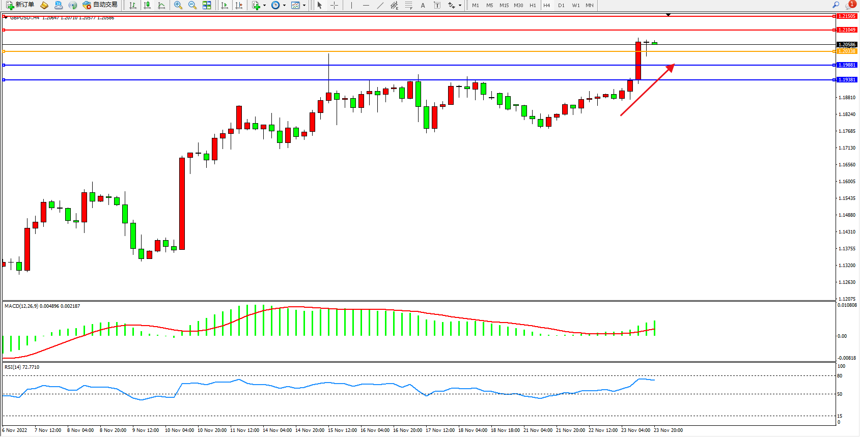Screen dimensions: 860x437
Task: Expand the chart templates dropdown arrow
Action: point(304,5)
